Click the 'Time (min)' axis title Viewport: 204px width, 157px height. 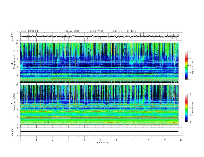(103, 142)
